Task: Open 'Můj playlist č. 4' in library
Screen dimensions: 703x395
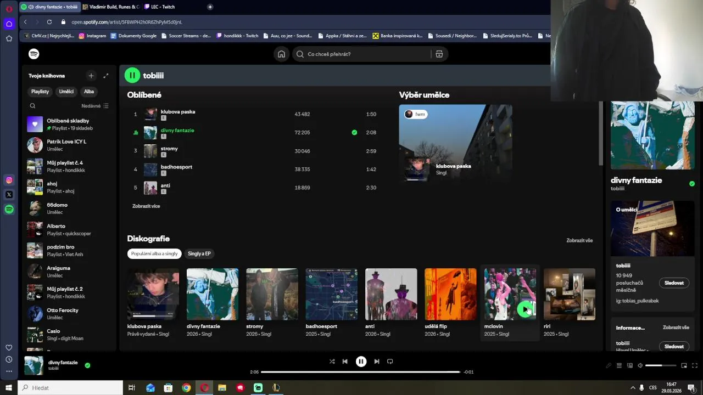Action: [x=70, y=166]
